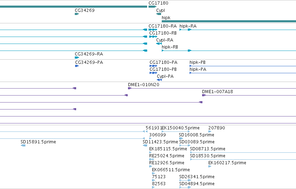The height and width of the screenshot is (189, 296).
Task: Select the Cypl-PA protein arrow glyph
Action: [159, 80]
